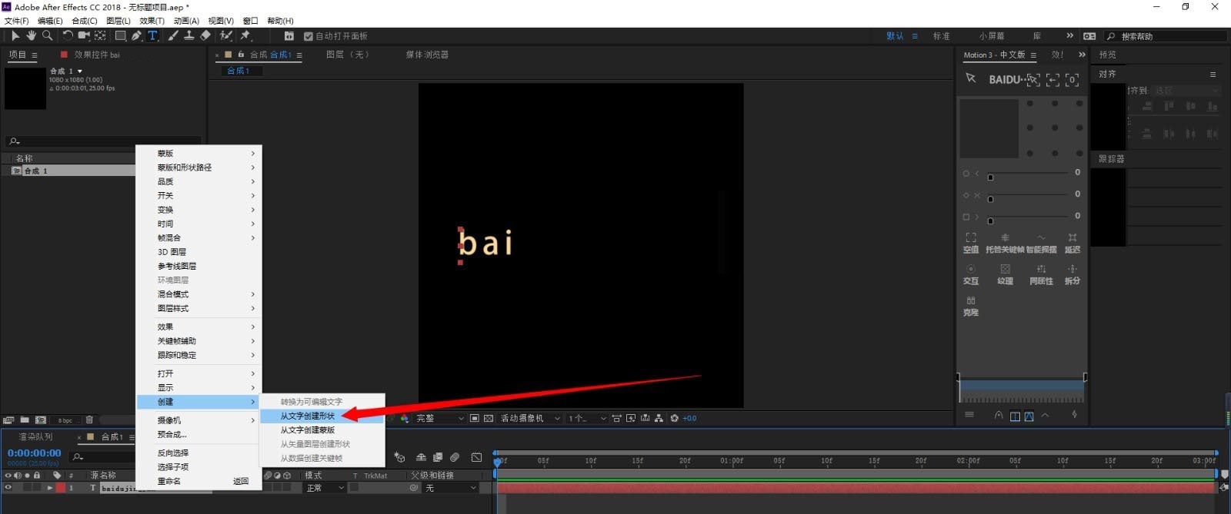Open the 合成(C) menu
Screen dimensions: 1231x514
pyautogui.click(x=85, y=21)
